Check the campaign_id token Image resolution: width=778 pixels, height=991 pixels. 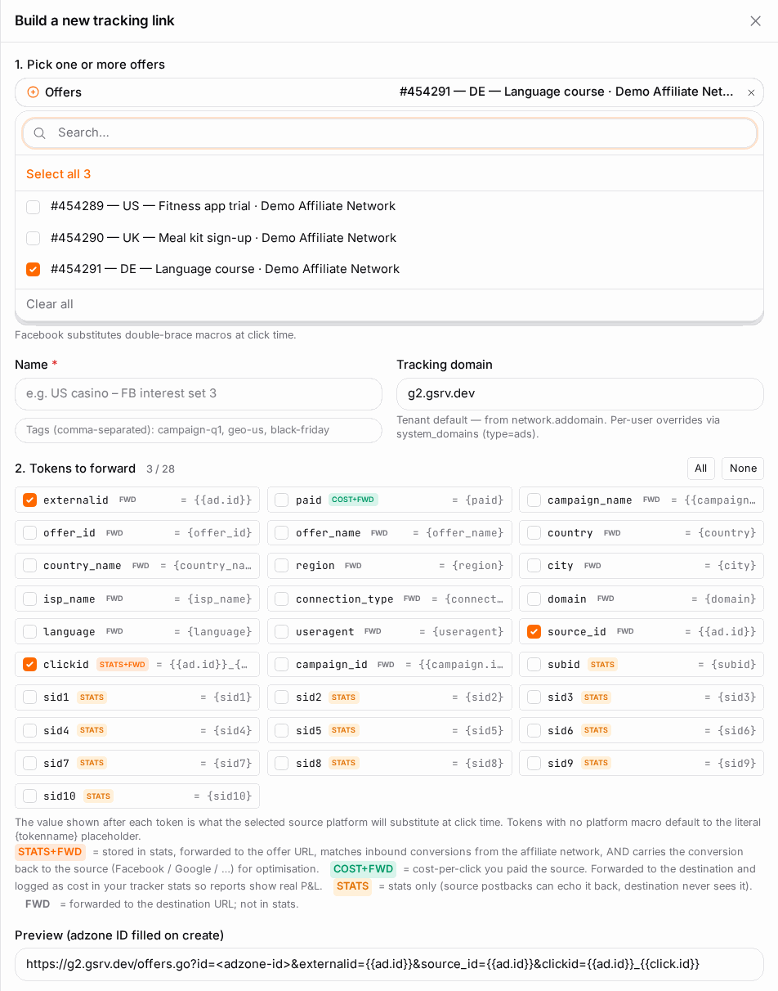click(282, 665)
